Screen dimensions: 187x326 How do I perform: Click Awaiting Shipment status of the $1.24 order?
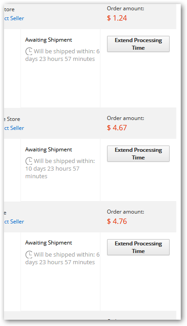click(49, 40)
